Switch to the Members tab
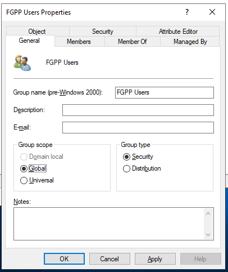The image size is (228, 272). 79,42
